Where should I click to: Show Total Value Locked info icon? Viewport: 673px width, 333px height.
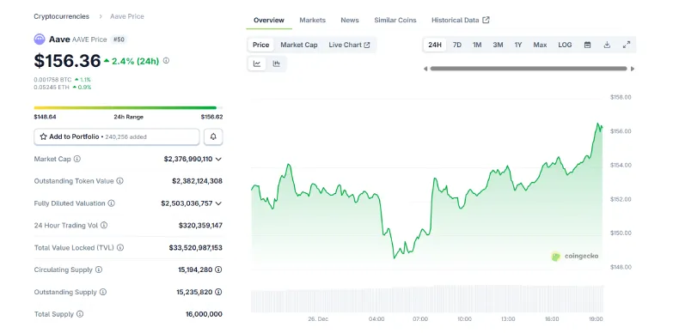click(120, 248)
